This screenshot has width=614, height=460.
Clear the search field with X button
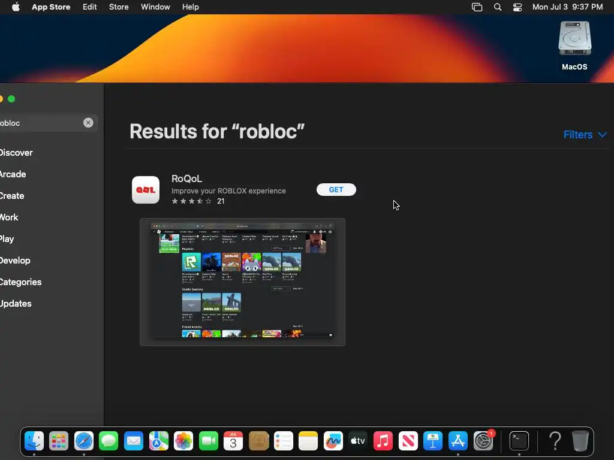point(88,123)
